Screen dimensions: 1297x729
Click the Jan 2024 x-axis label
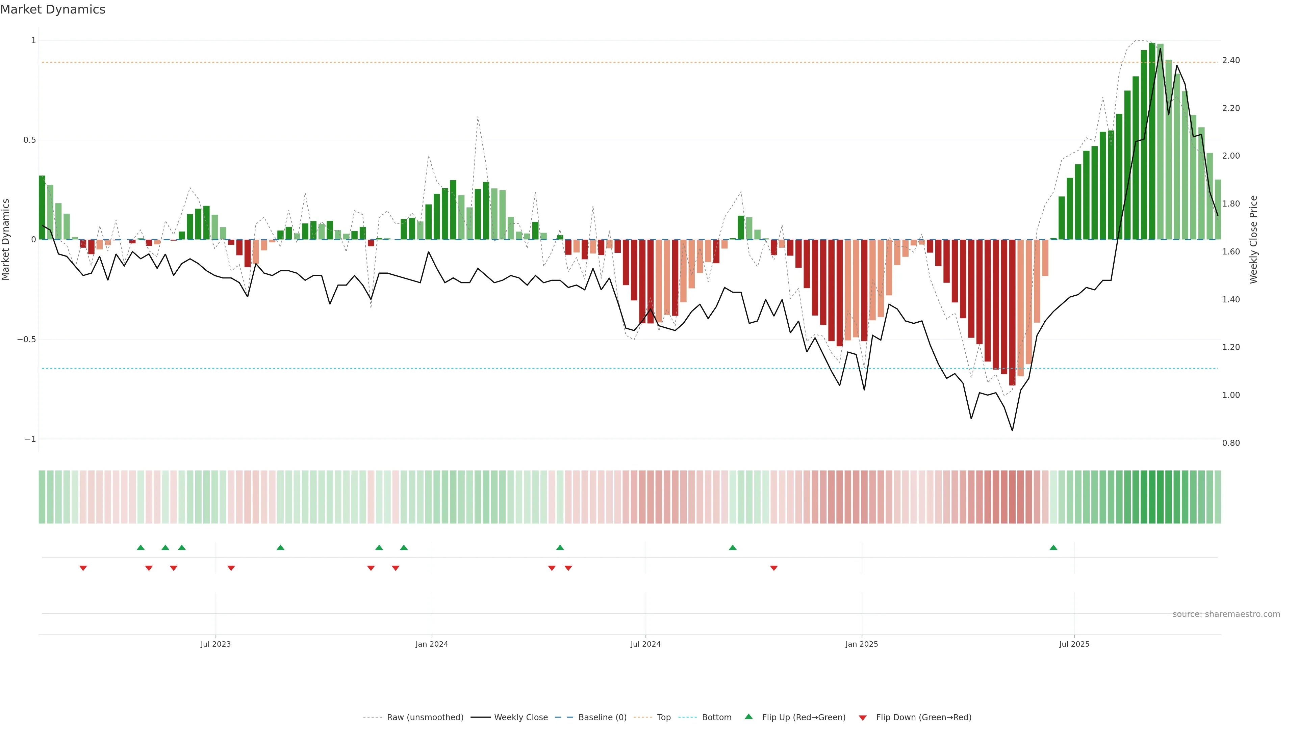(x=432, y=644)
